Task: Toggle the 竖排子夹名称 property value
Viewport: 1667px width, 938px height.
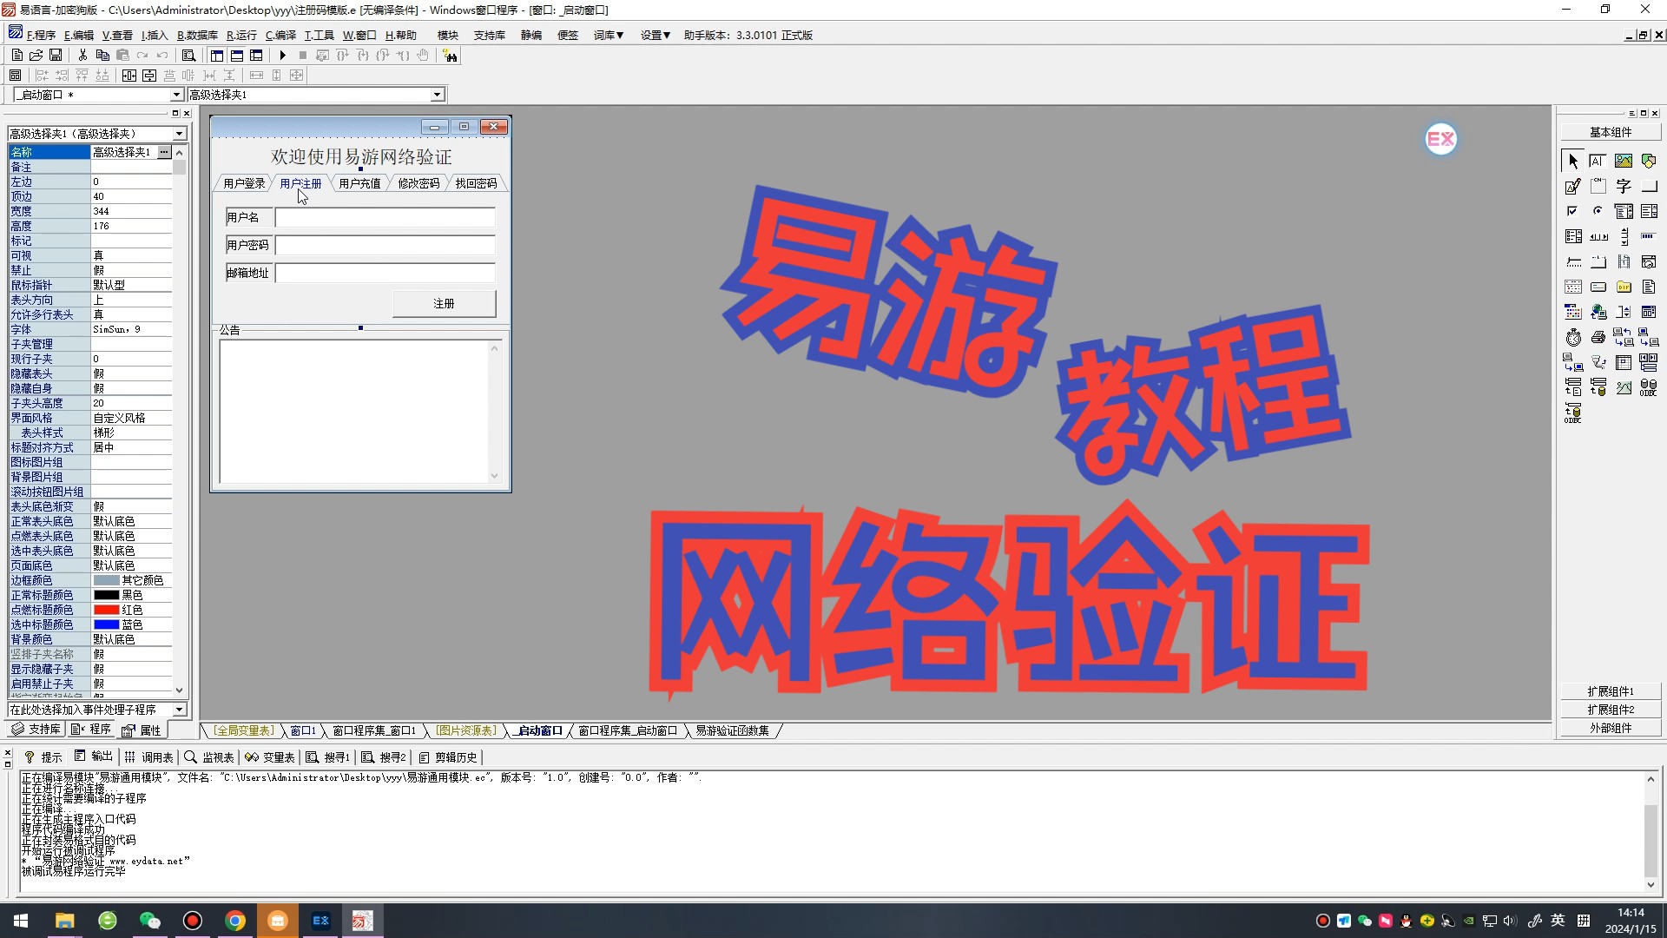Action: pos(131,654)
